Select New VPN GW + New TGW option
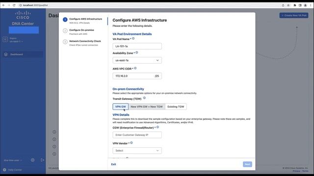Image resolution: width=314 pixels, height=176 pixels. click(x=147, y=107)
